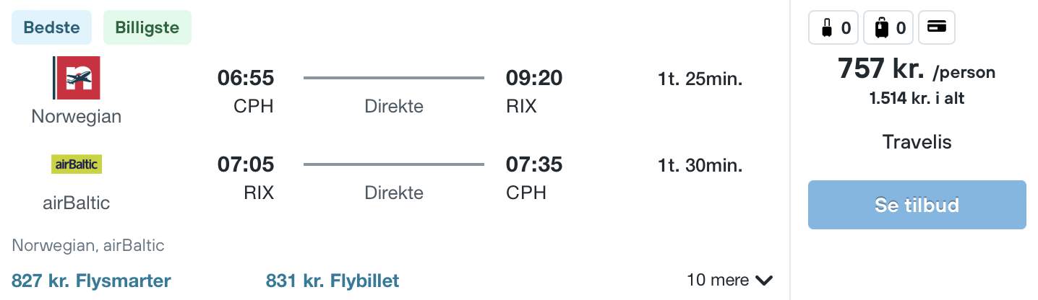Select the Bedste tag
The width and height of the screenshot is (1038, 300).
coord(51,27)
